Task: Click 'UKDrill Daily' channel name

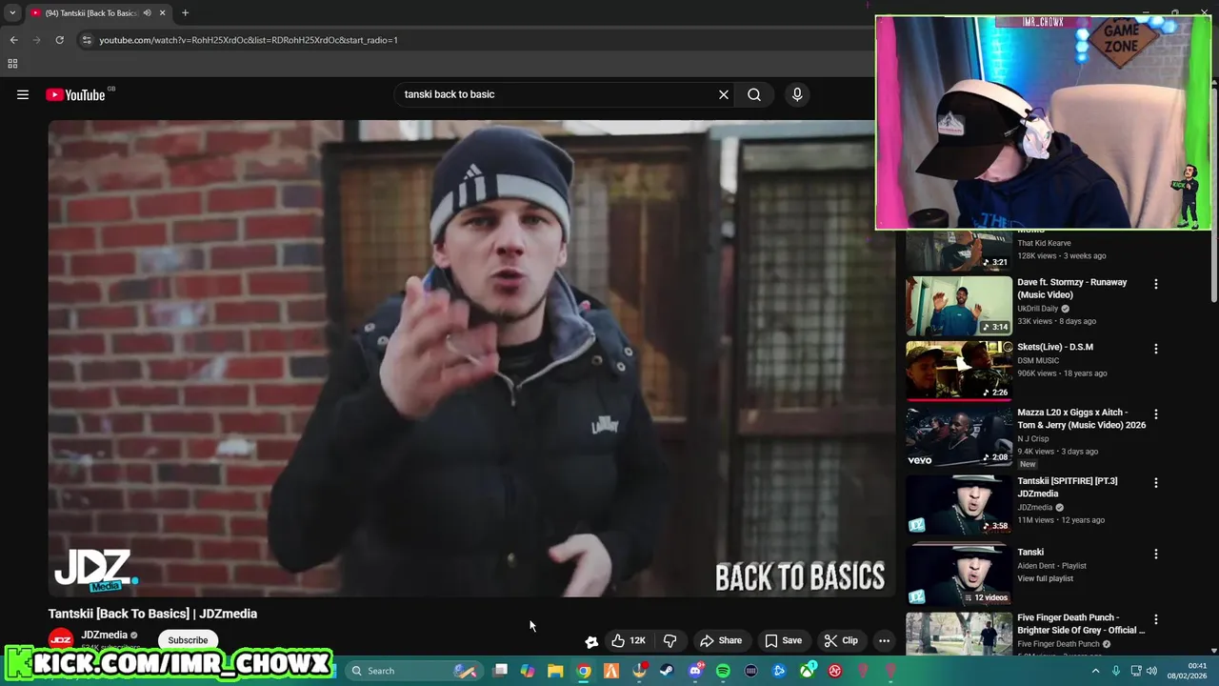Action: coord(1037,309)
